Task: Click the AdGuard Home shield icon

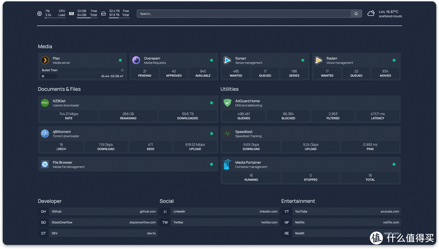Action: coord(227,103)
